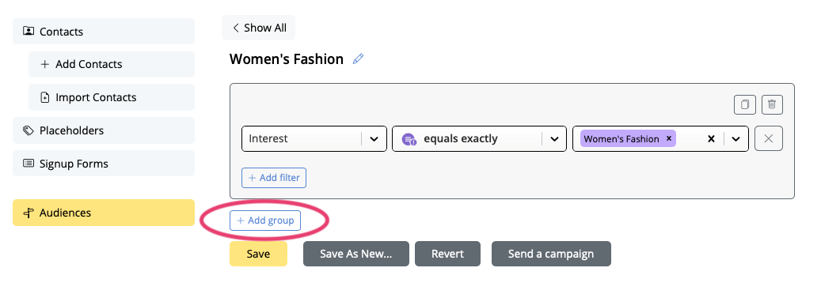Expand the value selector dropdown arrow
Image resolution: width=821 pixels, height=298 pixels.
(735, 139)
